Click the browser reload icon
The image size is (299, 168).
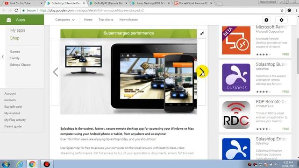pyautogui.click(x=16, y=10)
